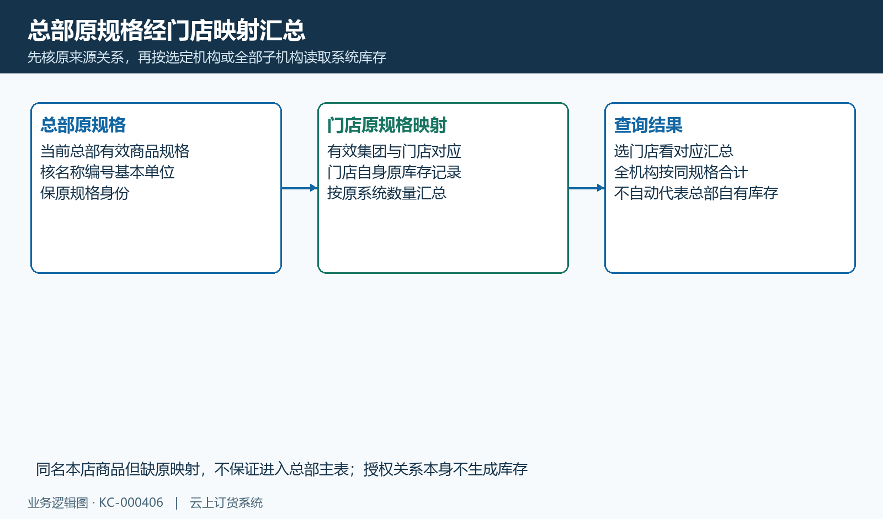Click the subtitle starting with 先核原来源关系
The width and height of the screenshot is (883, 519).
click(207, 57)
